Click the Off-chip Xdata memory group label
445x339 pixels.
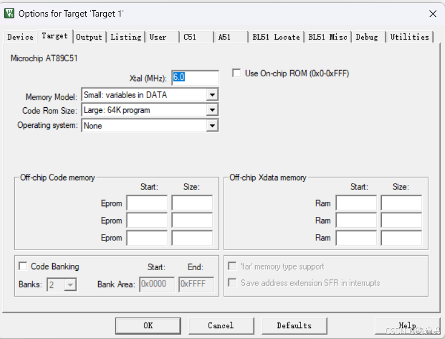pyautogui.click(x=268, y=177)
